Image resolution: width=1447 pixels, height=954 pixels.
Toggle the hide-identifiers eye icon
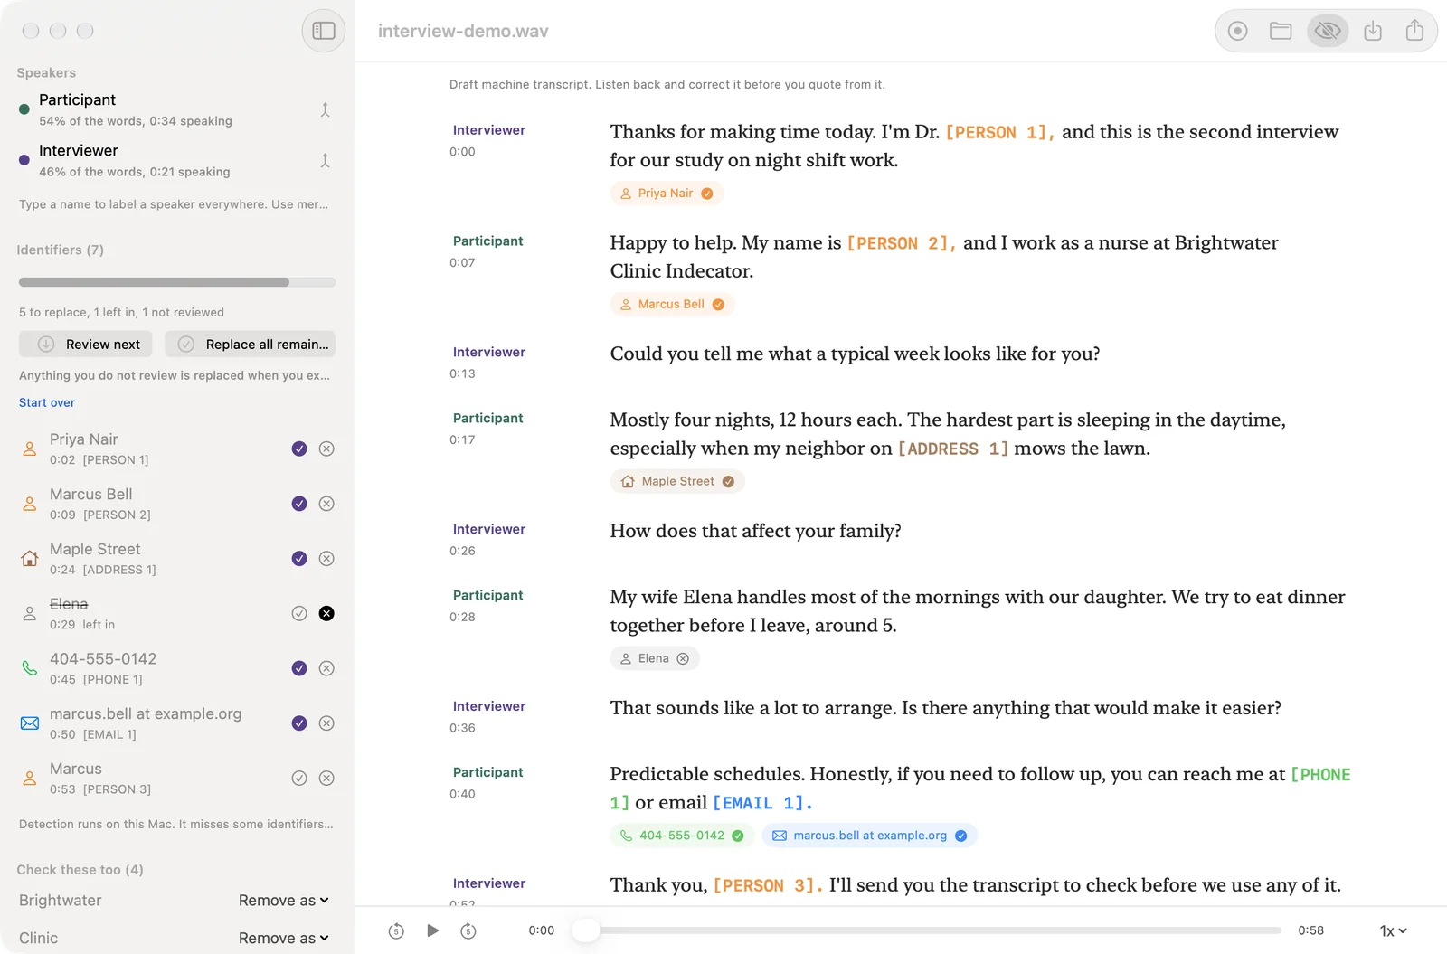click(x=1328, y=31)
